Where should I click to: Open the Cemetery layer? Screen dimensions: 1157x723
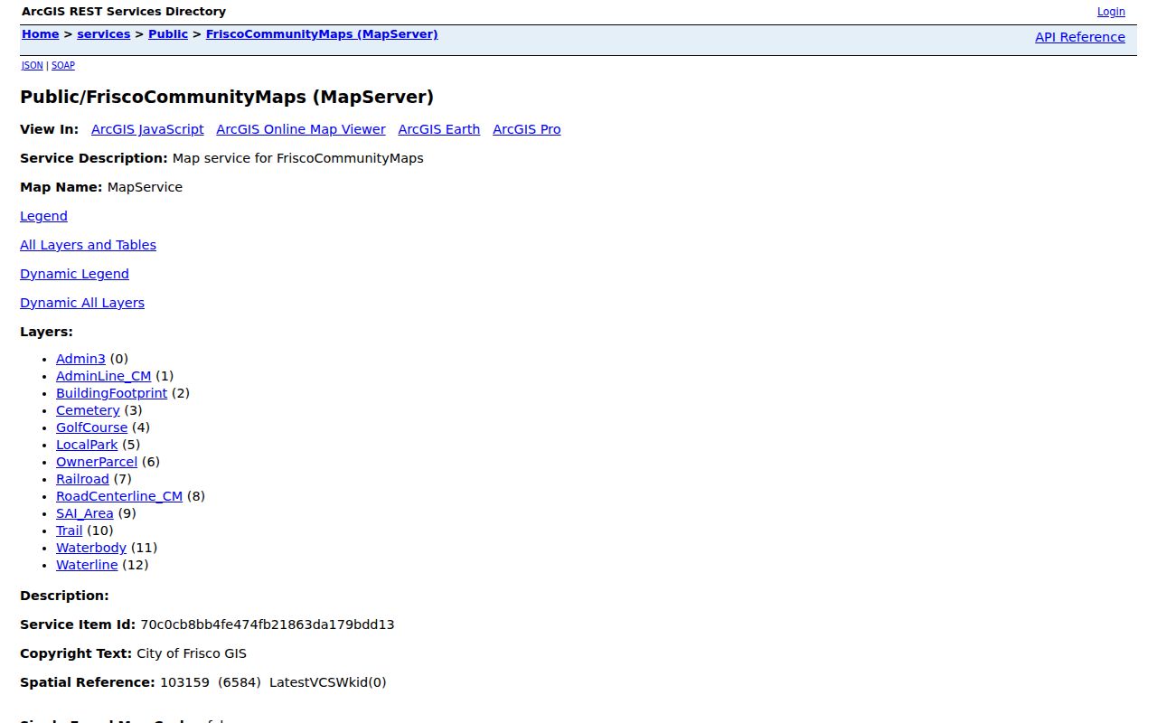[88, 410]
